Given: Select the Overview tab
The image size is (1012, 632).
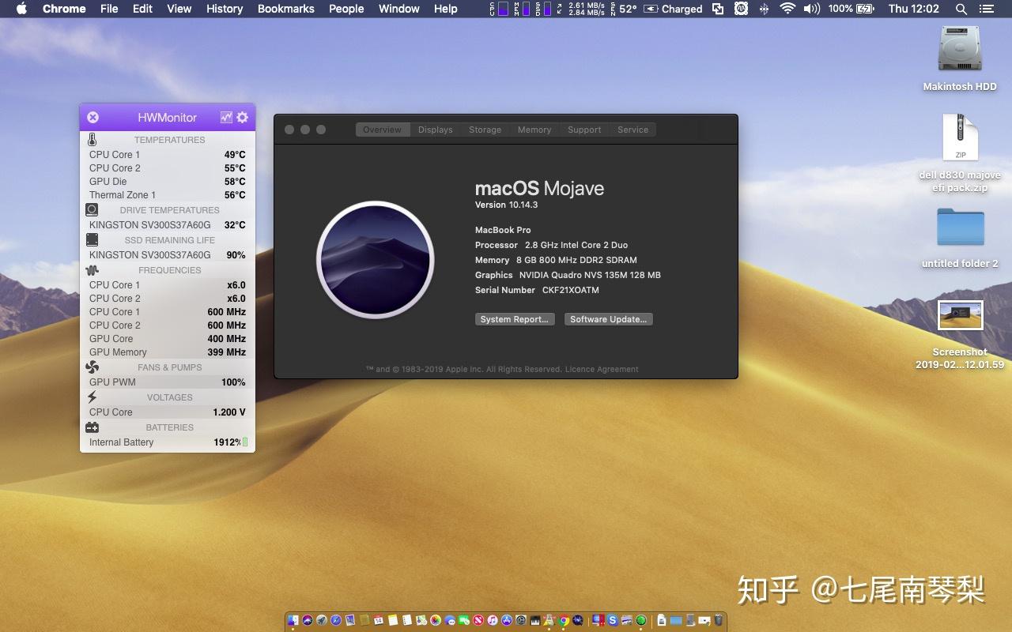Looking at the screenshot, I should pyautogui.click(x=383, y=130).
